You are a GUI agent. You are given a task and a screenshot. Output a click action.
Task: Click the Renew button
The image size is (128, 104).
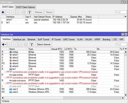[x=49, y=12]
